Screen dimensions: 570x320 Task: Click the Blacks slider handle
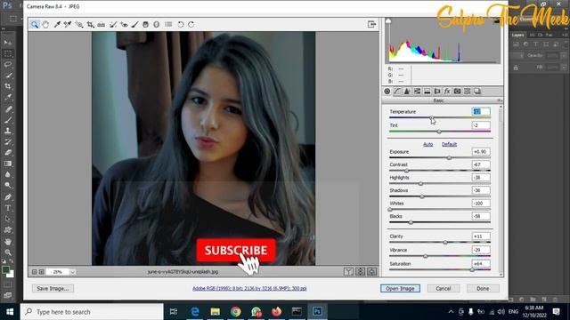[411, 222]
